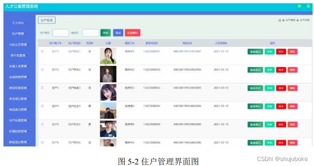314x166 pixels.
Task: Click 查看 for 住户2
Action: [x=269, y=70]
